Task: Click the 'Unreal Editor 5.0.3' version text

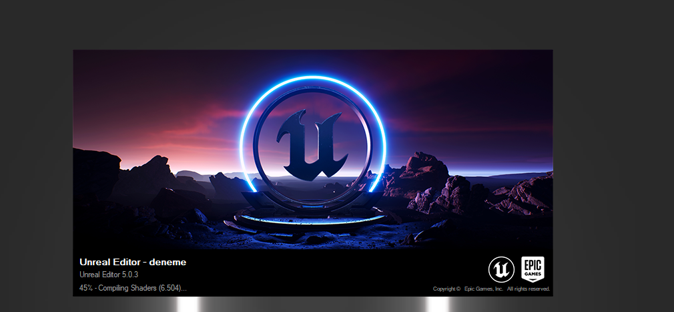Action: click(109, 275)
